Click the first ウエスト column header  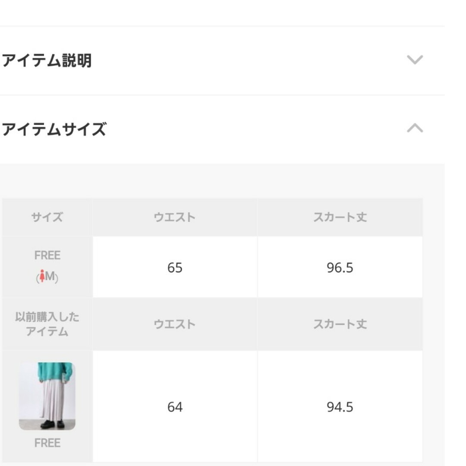click(x=175, y=217)
